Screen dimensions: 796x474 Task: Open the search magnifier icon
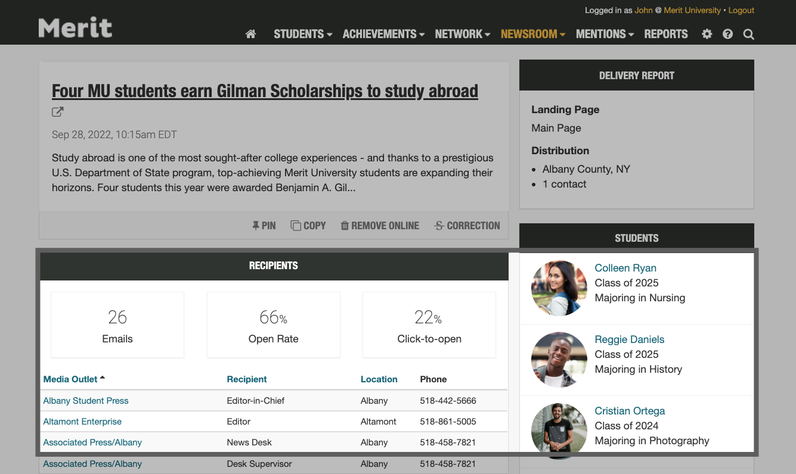[748, 34]
